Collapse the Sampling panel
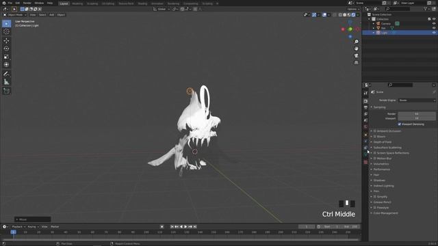 pos(379,107)
